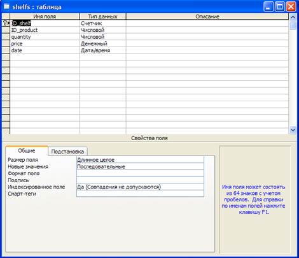Image resolution: width=299 pixels, height=258 pixels.
Task: Select the row selector for date row
Action: point(6,50)
